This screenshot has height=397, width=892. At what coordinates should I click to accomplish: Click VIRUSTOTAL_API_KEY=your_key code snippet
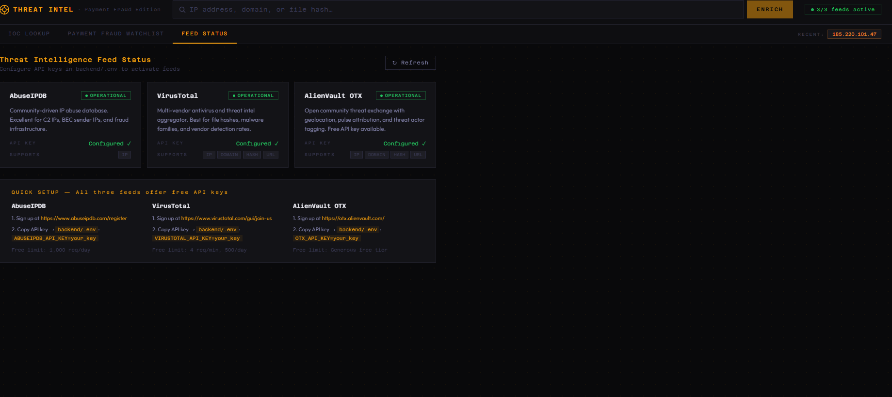point(197,238)
